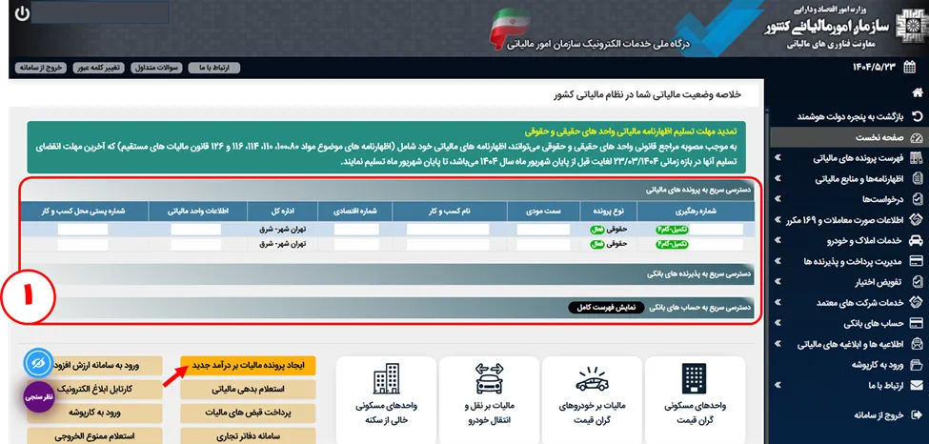Click خروج از سامانه top bar button
The width and height of the screenshot is (929, 444).
tap(41, 68)
